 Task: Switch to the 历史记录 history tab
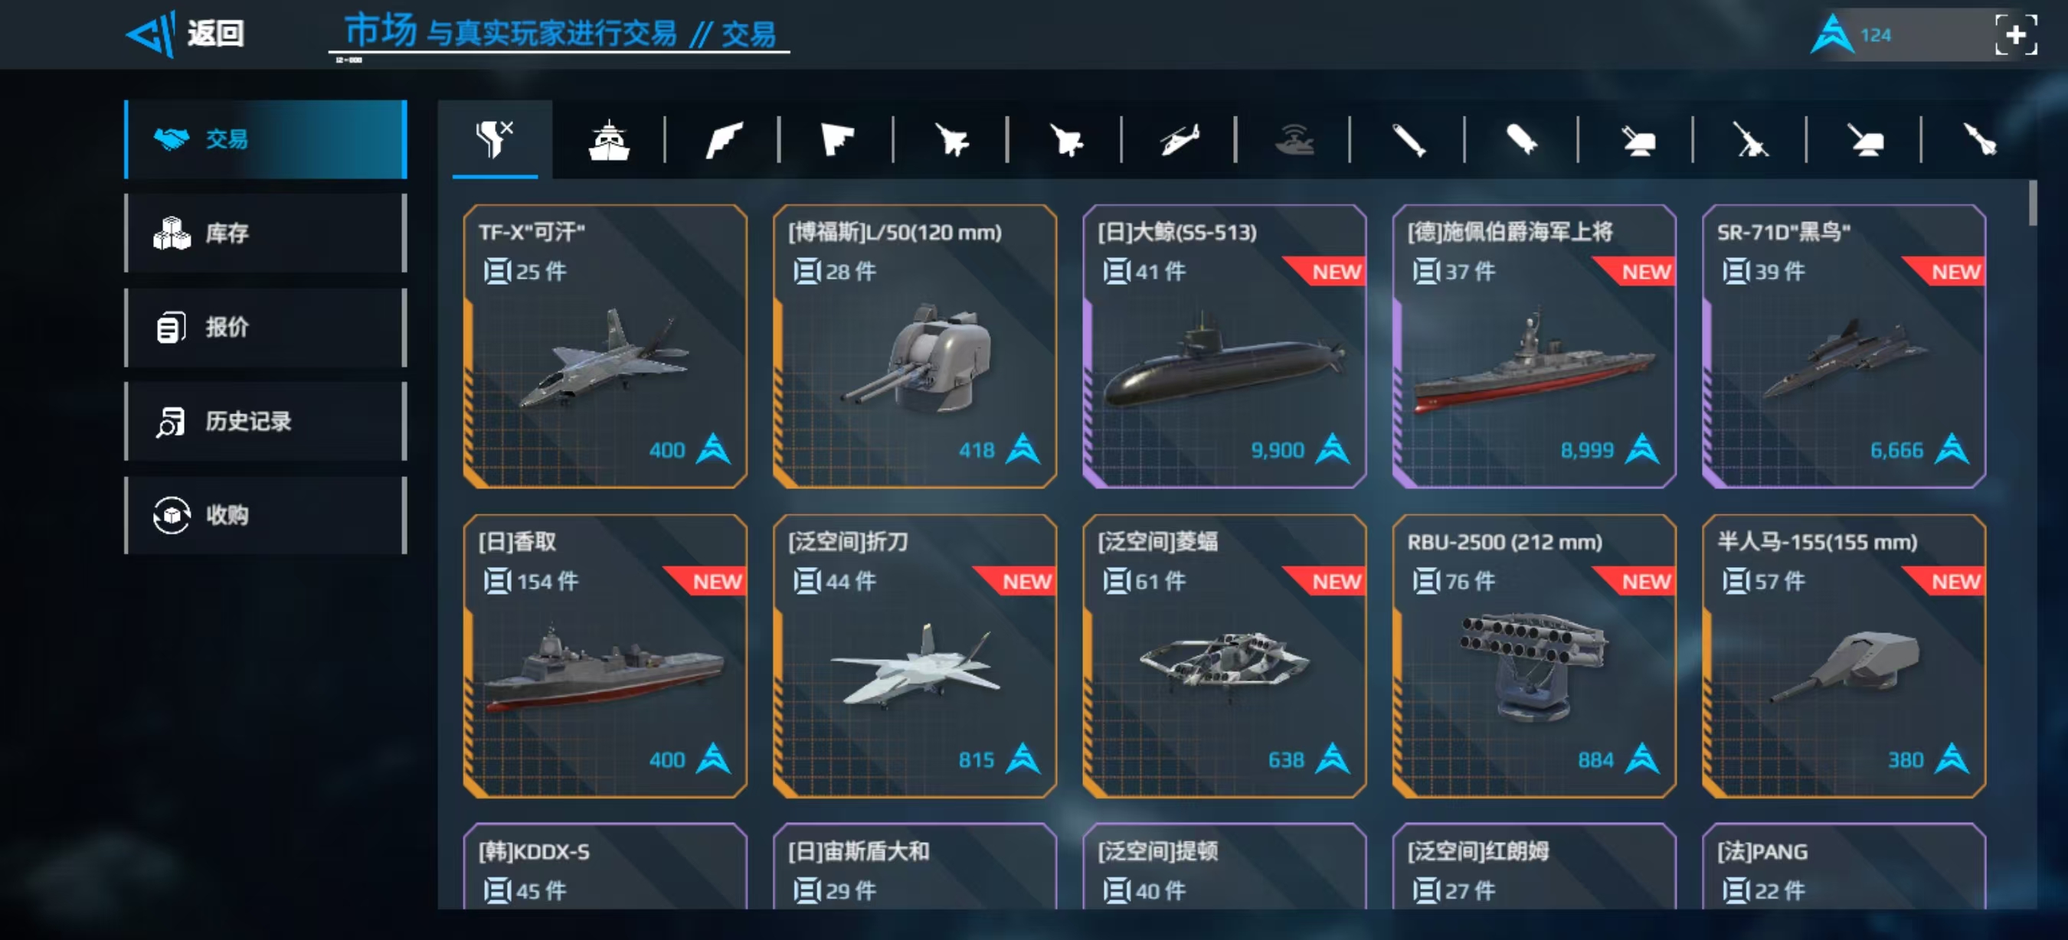266,421
